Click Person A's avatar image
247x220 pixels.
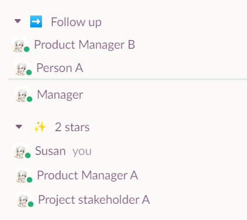click(22, 68)
